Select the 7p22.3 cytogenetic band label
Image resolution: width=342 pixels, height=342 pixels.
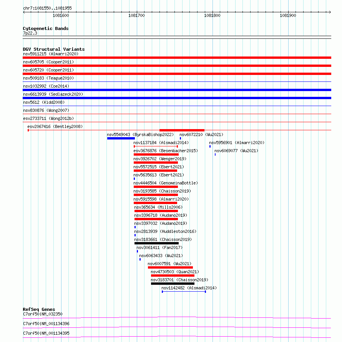point(30,33)
